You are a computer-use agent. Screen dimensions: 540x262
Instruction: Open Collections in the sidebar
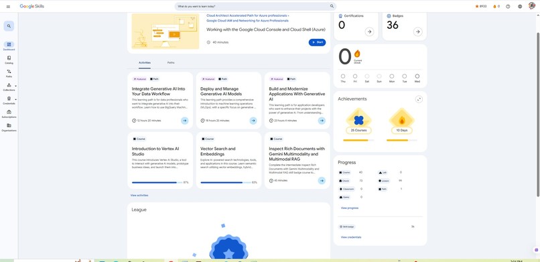(x=9, y=86)
